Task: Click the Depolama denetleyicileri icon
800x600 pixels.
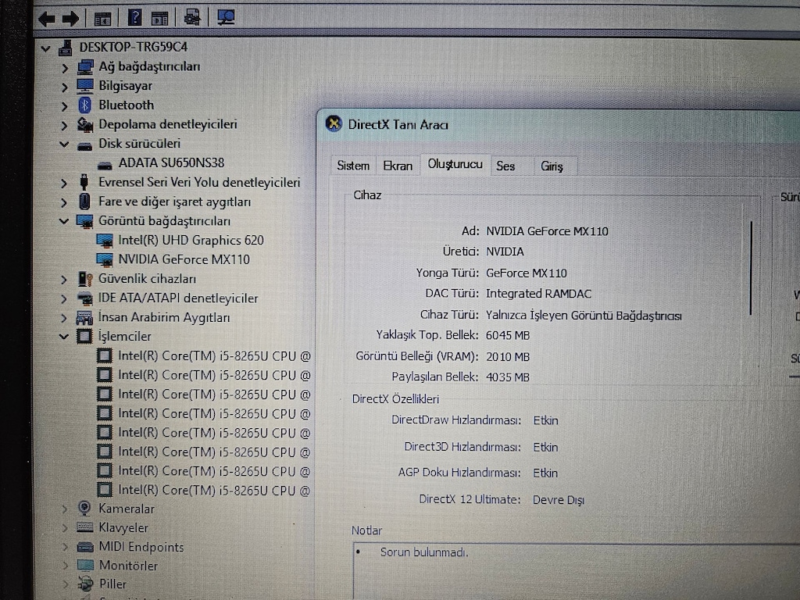Action: pos(84,124)
